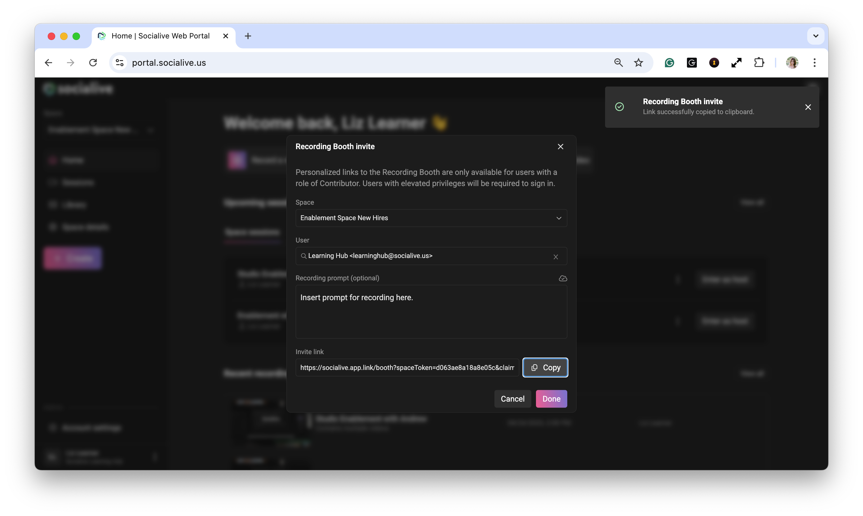Open the browser zoom magnifier icon

pyautogui.click(x=618, y=63)
